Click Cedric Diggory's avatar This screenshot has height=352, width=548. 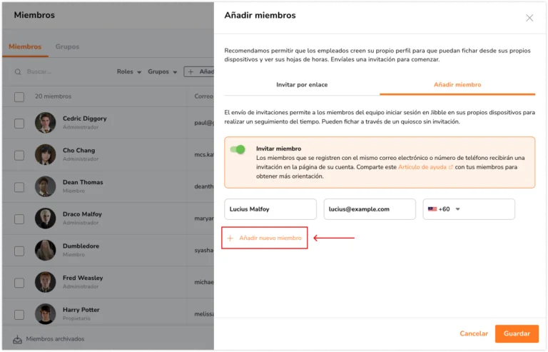[46, 123]
